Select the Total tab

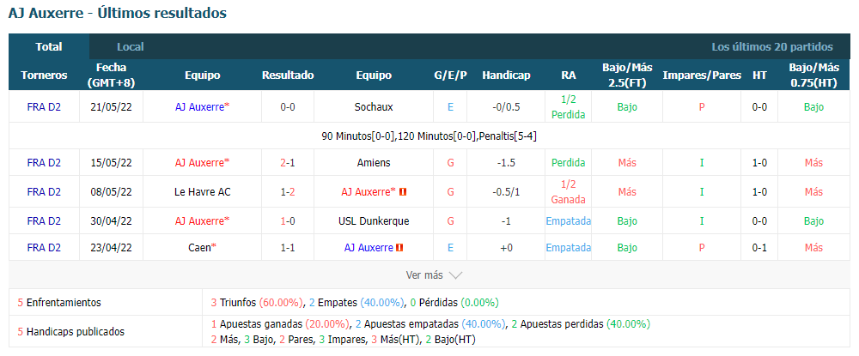click(49, 47)
